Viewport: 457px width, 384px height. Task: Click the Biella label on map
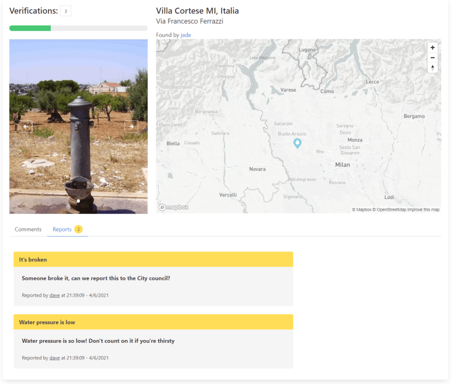coord(173,143)
